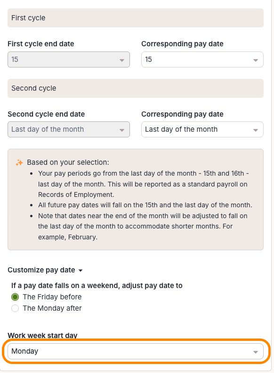The height and width of the screenshot is (373, 274).
Task: Click the arrow icon on First cycle end date
Action: [122, 60]
